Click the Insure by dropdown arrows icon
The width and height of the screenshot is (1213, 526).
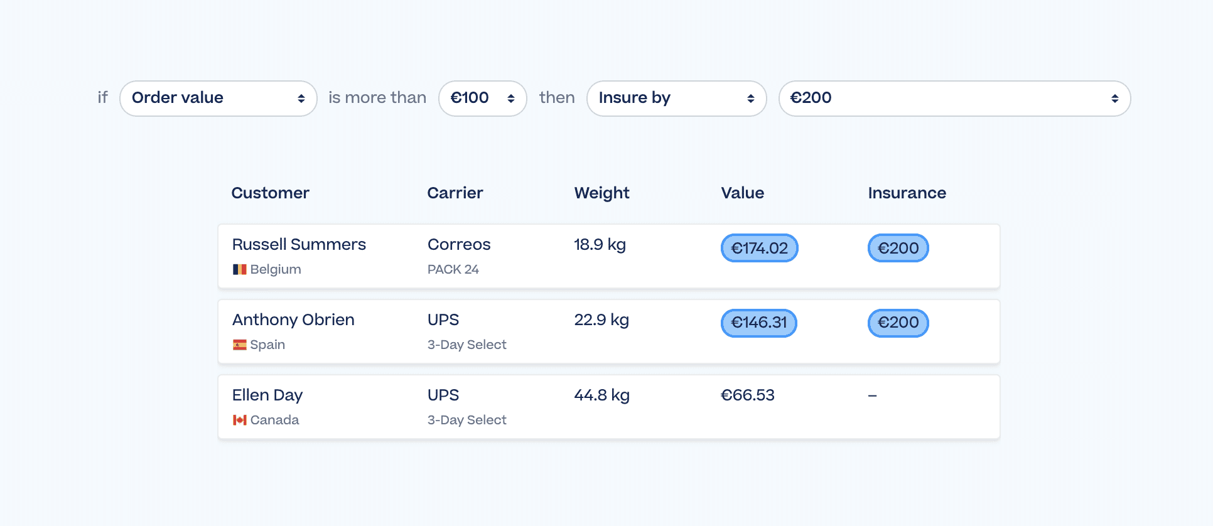pyautogui.click(x=751, y=99)
